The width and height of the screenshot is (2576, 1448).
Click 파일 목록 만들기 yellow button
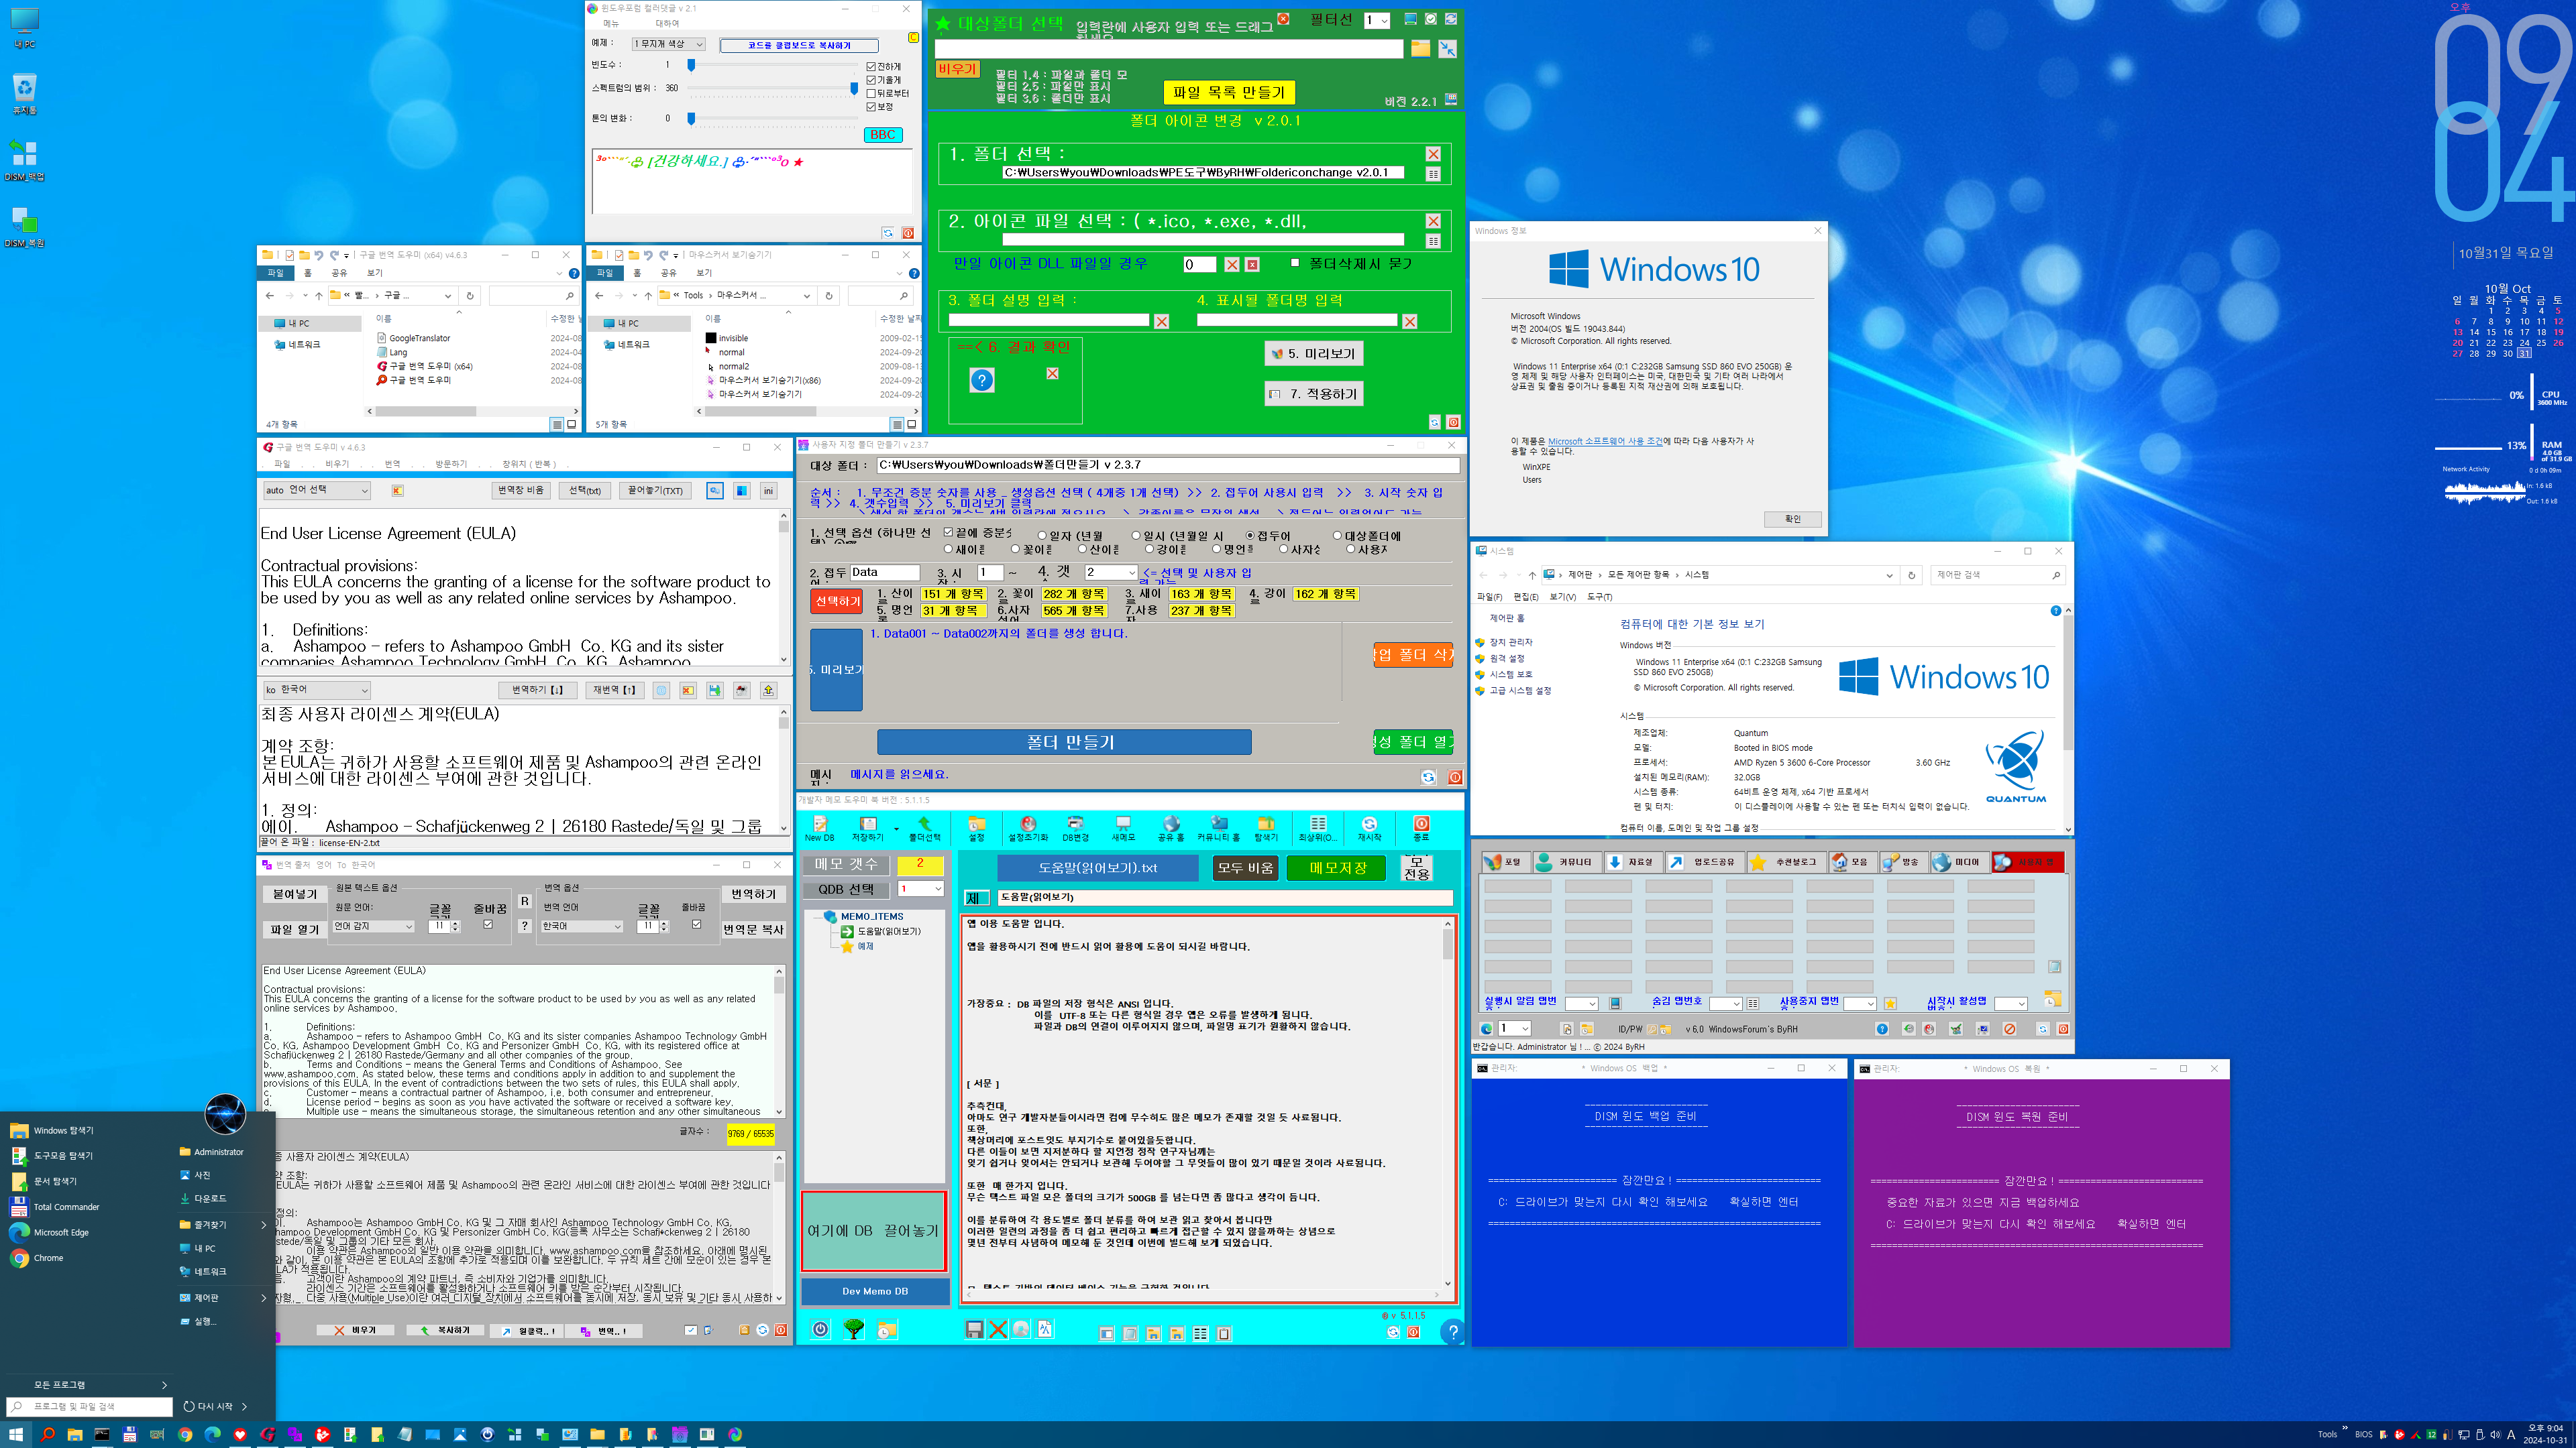point(1229,92)
